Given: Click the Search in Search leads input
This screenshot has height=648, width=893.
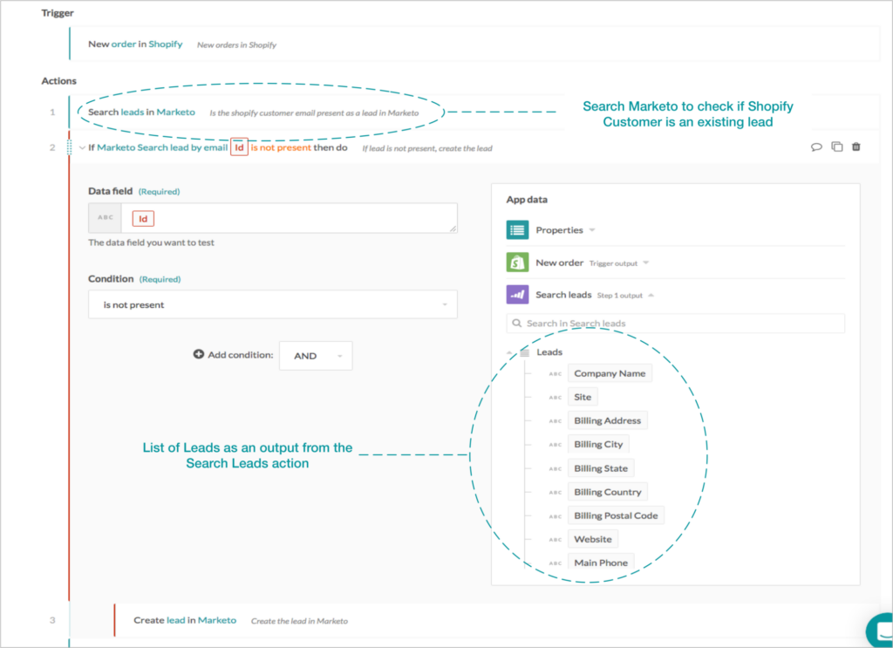Looking at the screenshot, I should (x=676, y=324).
